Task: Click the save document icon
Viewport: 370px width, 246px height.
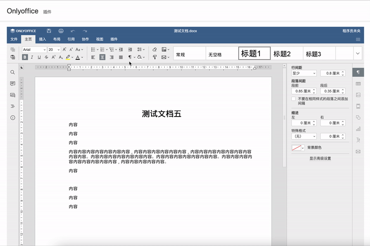Action: pyautogui.click(x=49, y=31)
